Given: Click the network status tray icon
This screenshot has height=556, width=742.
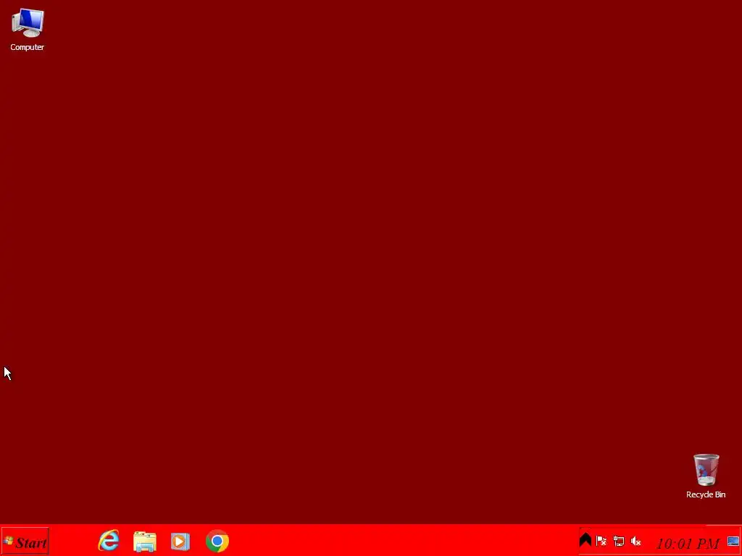Looking at the screenshot, I should point(619,541).
